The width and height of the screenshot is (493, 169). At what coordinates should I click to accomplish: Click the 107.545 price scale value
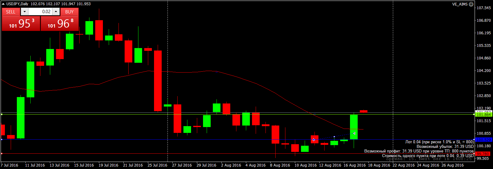(x=484, y=8)
